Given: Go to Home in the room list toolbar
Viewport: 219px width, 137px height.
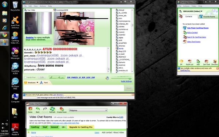Looking at the screenshot, I should coord(30,110).
